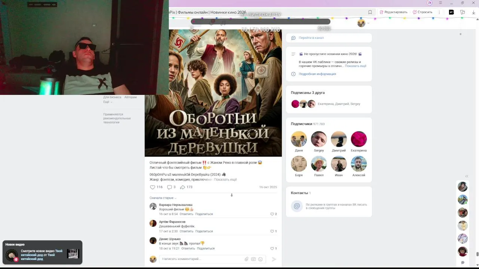Expand the Ещё menu in the left sidebar
This screenshot has width=479, height=269.
[x=107, y=102]
